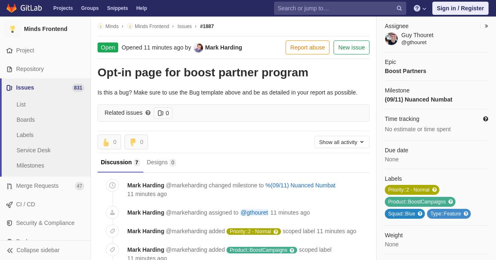Click the GitLab fox logo
The width and height of the screenshot is (496, 260).
(12, 8)
